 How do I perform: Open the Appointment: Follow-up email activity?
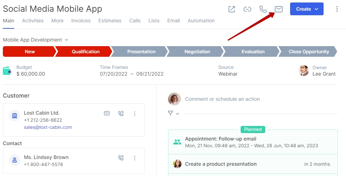pos(221,139)
